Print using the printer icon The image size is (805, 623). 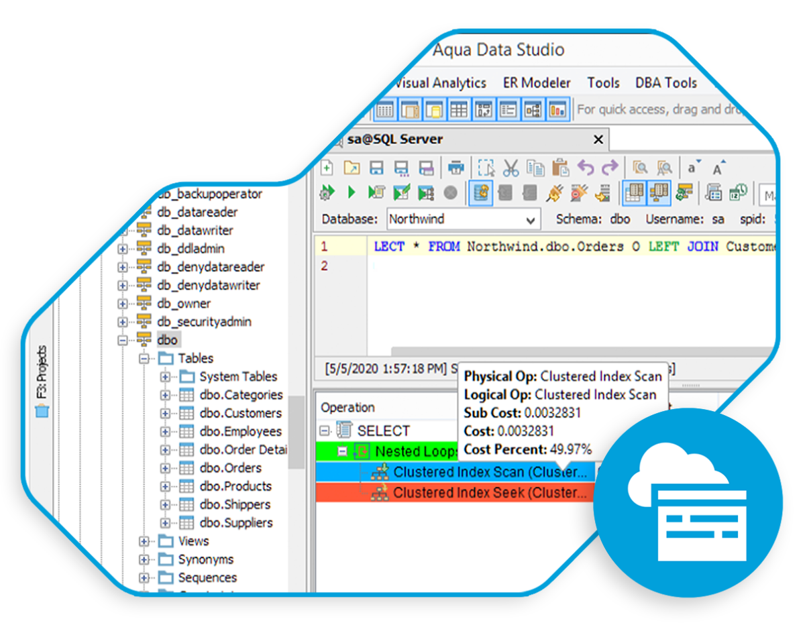456,168
